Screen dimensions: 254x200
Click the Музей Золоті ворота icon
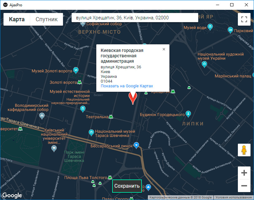(x=76, y=70)
